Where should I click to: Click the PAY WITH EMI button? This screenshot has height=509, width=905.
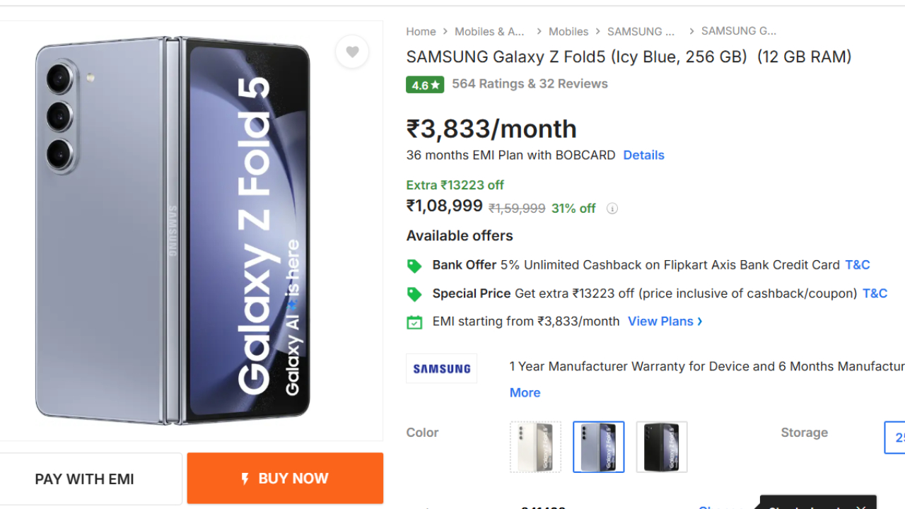(85, 479)
